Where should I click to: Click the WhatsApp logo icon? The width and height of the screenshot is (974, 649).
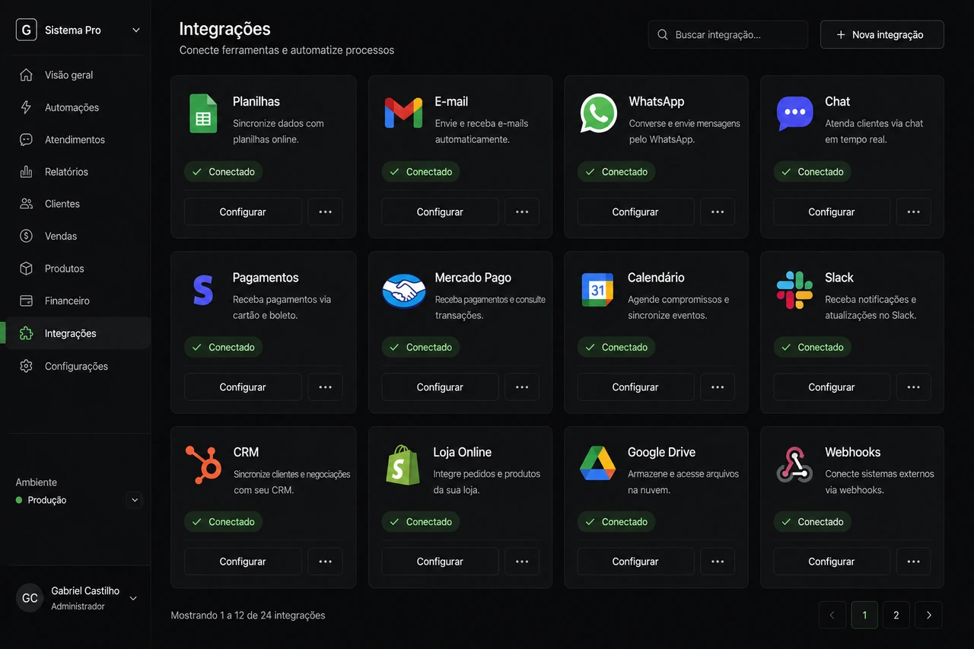click(x=598, y=113)
